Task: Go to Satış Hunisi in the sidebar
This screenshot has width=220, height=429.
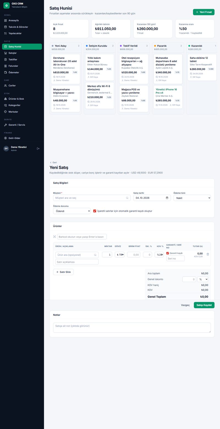Action: 22,47
